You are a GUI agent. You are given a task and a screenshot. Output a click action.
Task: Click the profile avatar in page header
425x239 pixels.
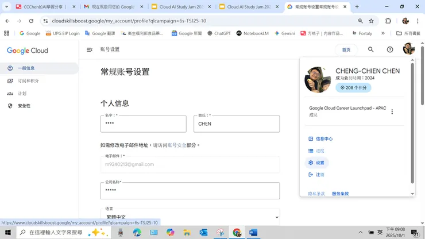point(409,49)
